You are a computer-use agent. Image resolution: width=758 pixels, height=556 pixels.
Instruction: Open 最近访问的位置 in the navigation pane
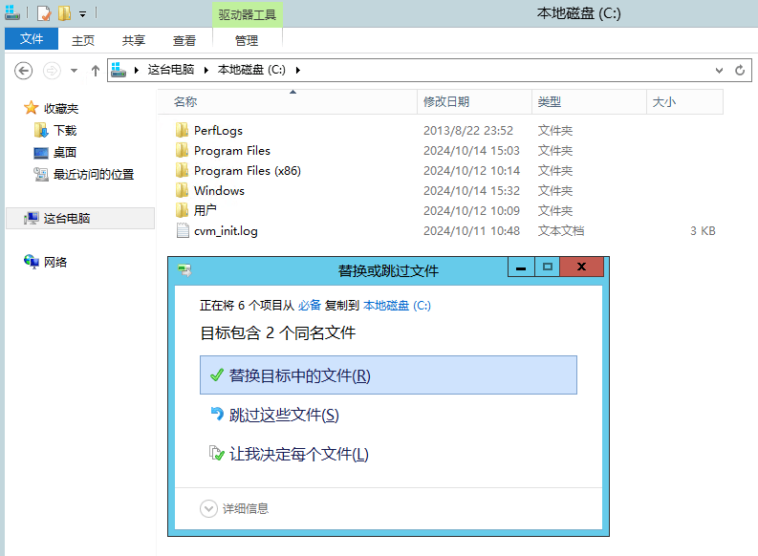click(94, 175)
